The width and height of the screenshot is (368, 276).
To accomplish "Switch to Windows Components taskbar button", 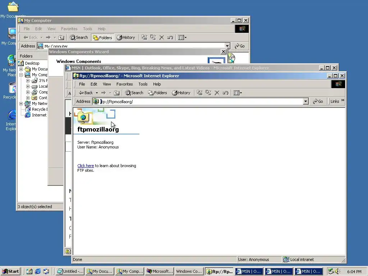I will (x=189, y=271).
